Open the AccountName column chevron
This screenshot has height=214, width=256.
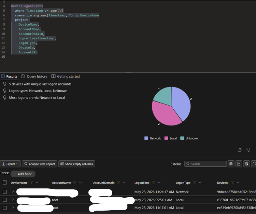[80, 183]
